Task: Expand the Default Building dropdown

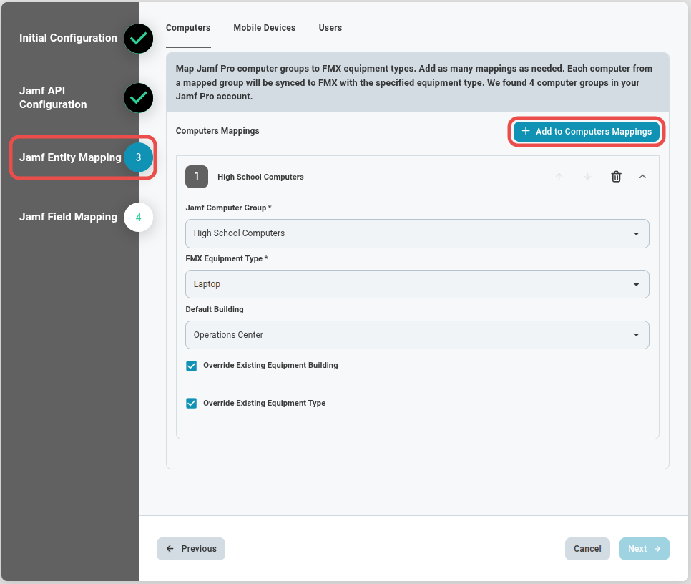Action: 416,335
